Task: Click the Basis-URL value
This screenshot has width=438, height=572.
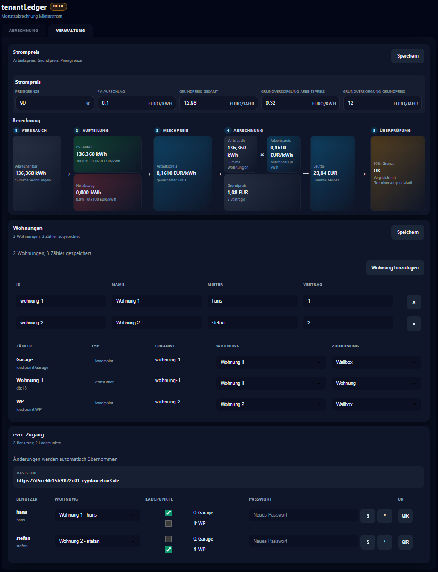Action: [x=68, y=481]
